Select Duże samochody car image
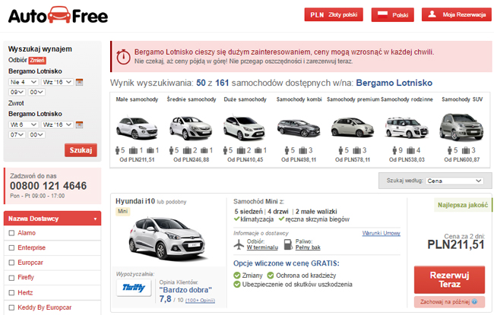The height and width of the screenshot is (315, 494). [245, 128]
